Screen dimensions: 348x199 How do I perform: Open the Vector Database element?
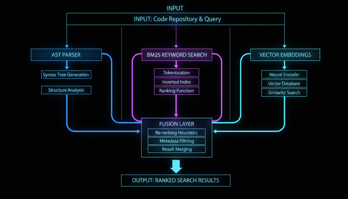[284, 83]
